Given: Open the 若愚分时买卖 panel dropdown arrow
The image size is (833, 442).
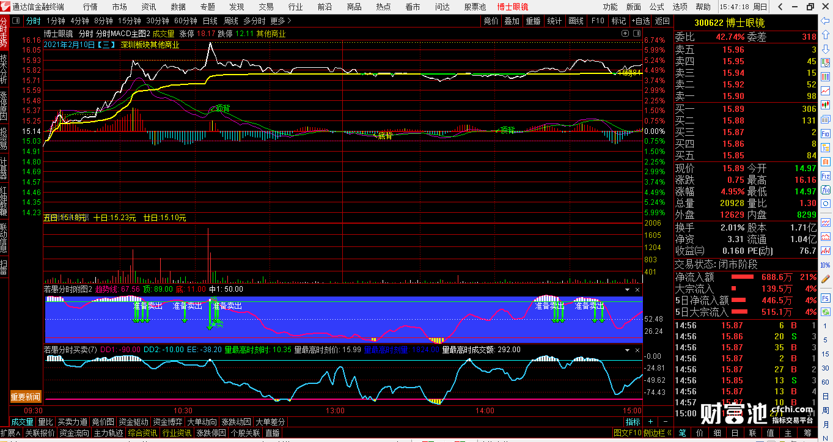Looking at the screenshot, I should coord(627,350).
